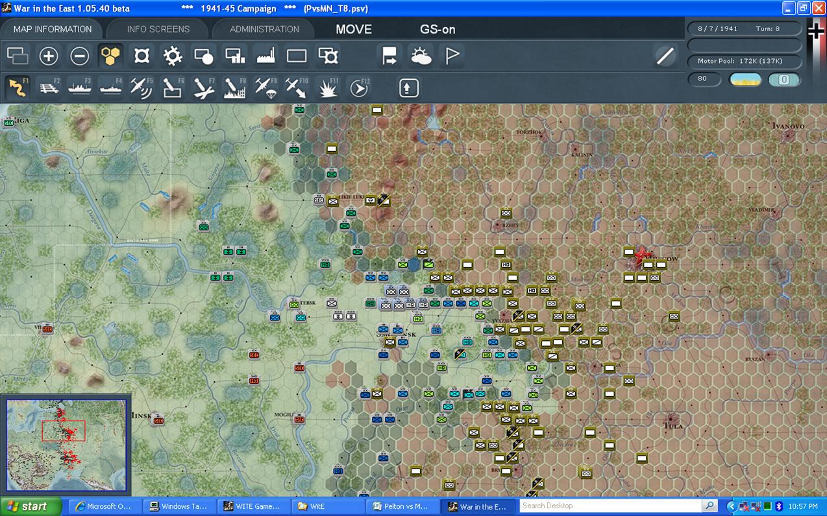The width and height of the screenshot is (827, 516).
Task: Click the up-arrow box button
Action: click(408, 88)
